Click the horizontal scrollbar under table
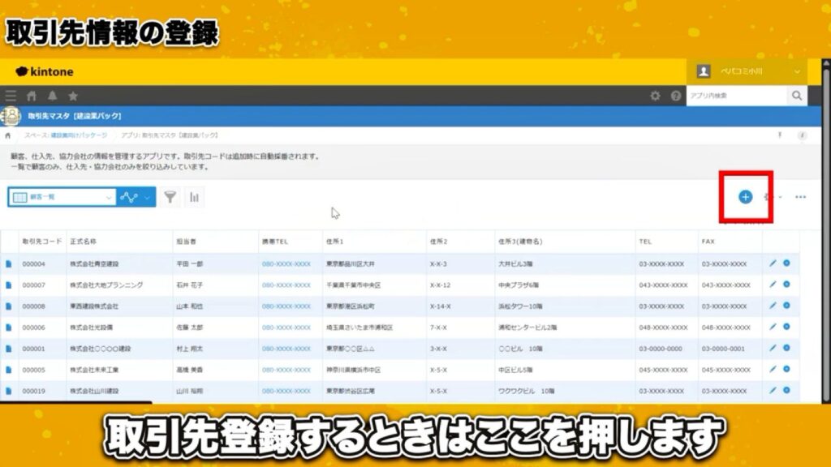The height and width of the screenshot is (467, 831). click(75, 403)
